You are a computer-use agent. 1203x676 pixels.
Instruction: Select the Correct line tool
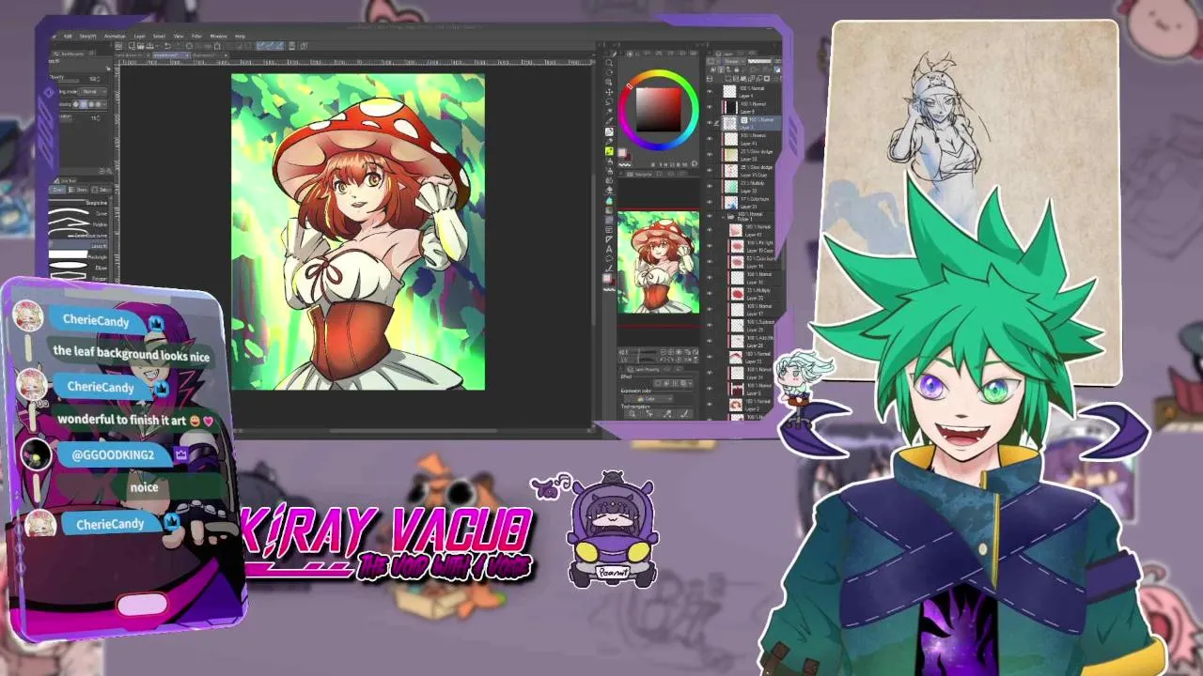pos(609,269)
